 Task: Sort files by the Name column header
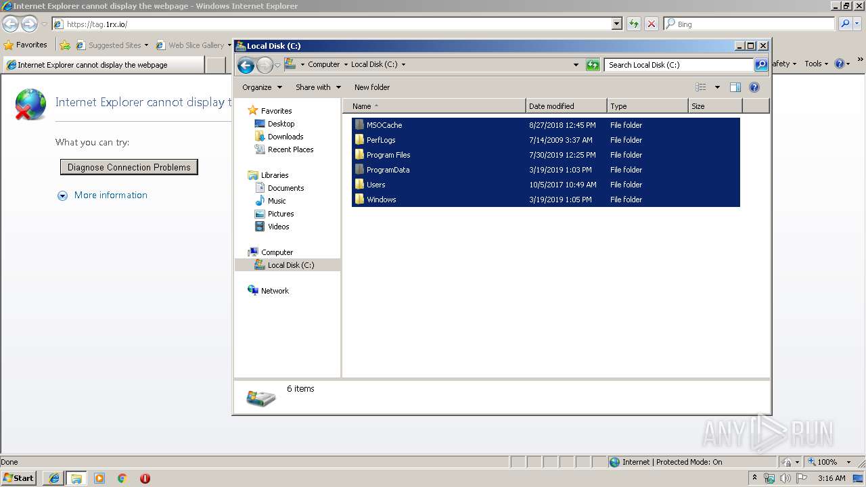(x=434, y=106)
